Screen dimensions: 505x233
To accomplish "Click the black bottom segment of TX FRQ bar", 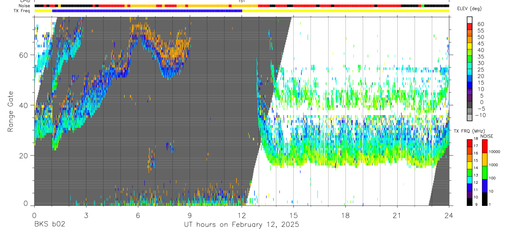I will [x=470, y=201].
